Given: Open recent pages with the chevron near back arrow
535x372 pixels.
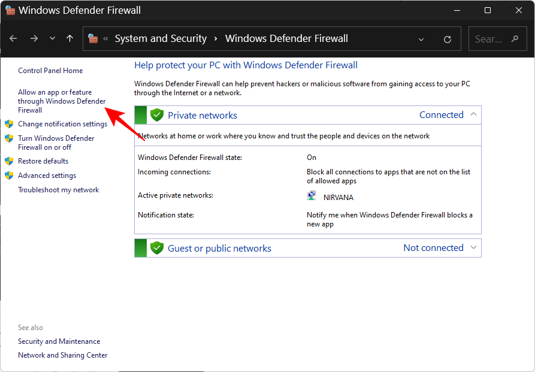Looking at the screenshot, I should click(52, 38).
